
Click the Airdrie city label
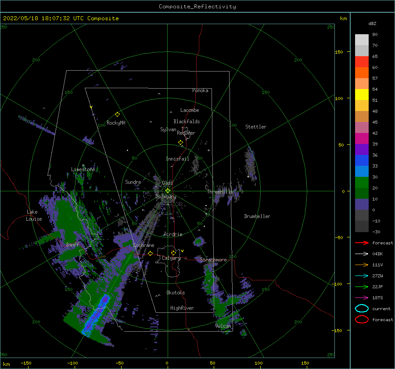click(173, 234)
